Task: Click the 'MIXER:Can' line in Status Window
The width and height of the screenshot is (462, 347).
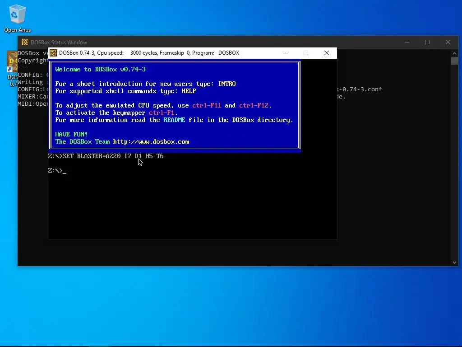Action: (x=32, y=97)
